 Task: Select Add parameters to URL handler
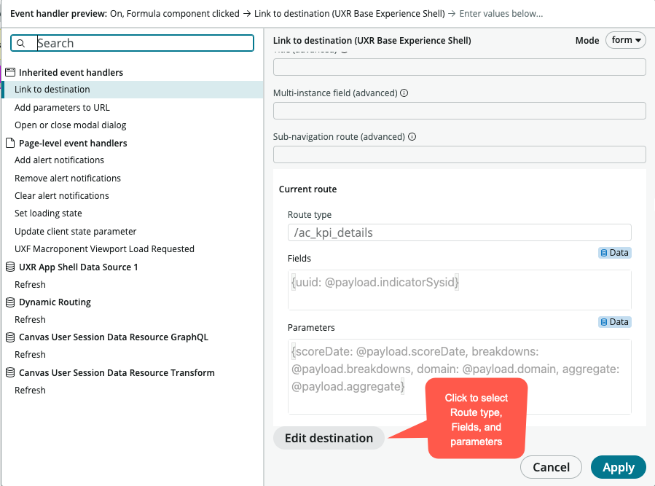(x=62, y=108)
